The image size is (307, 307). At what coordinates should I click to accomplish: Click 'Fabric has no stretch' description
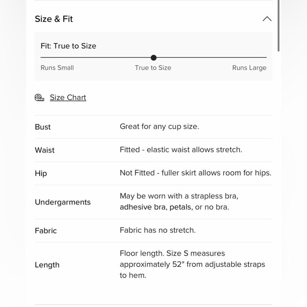(x=158, y=230)
